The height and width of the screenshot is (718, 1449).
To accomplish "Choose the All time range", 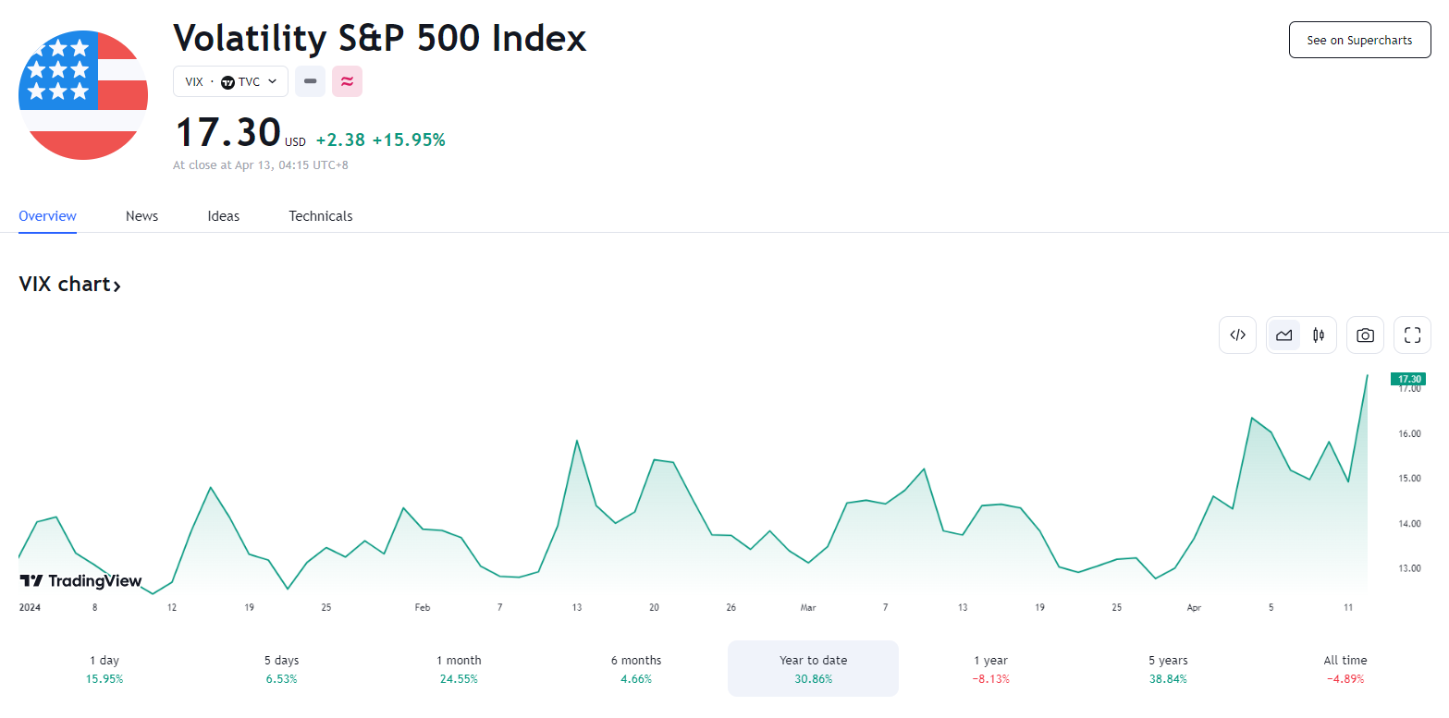I will 1345,668.
